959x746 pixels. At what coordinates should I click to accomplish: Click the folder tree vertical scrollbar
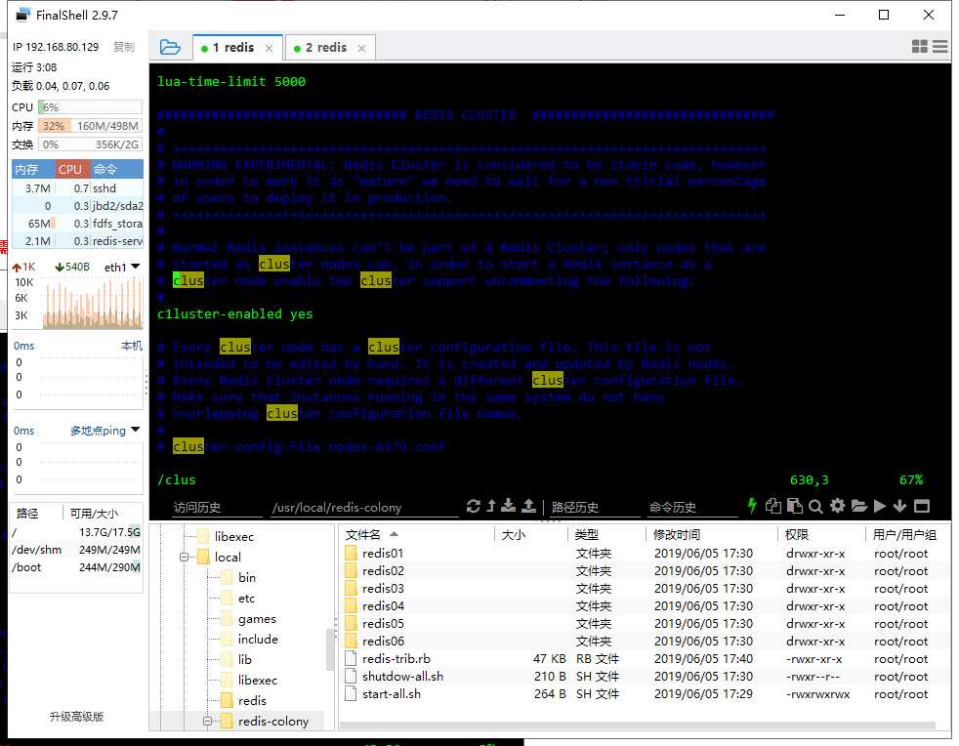coord(330,648)
